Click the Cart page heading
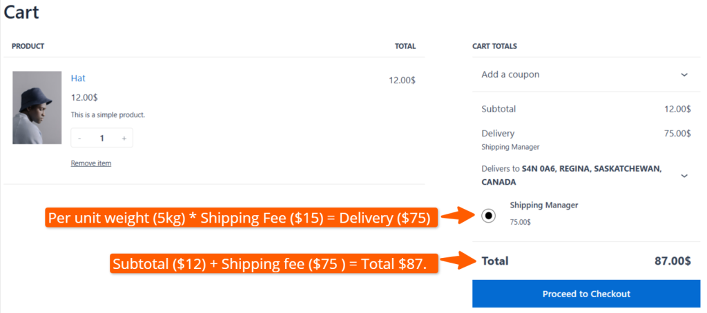707x313 pixels. [x=21, y=12]
